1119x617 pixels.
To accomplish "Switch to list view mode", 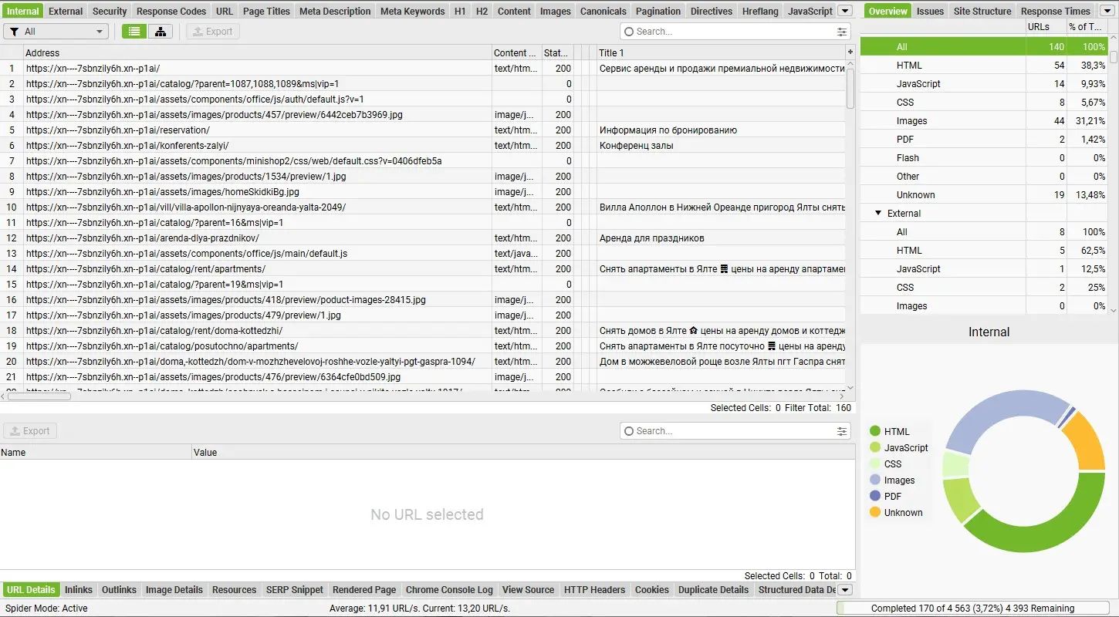I will pos(135,32).
